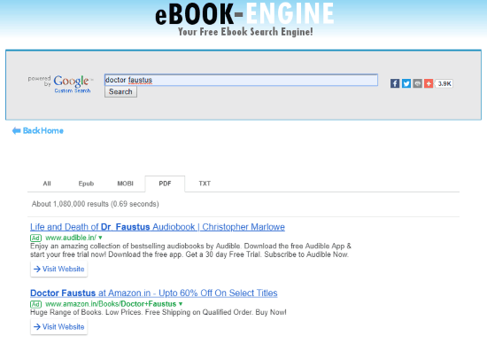Image resolution: width=487 pixels, height=344 pixels.
Task: Open Life and Death of Dr. Faustus Audiobook link
Action: 158,227
